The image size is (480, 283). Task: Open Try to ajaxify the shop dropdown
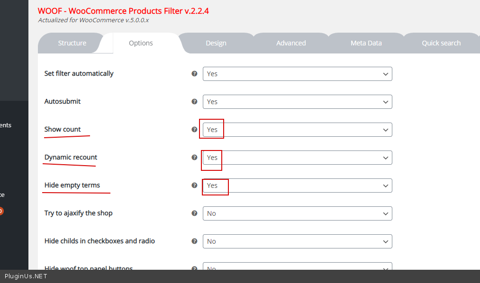coord(297,213)
